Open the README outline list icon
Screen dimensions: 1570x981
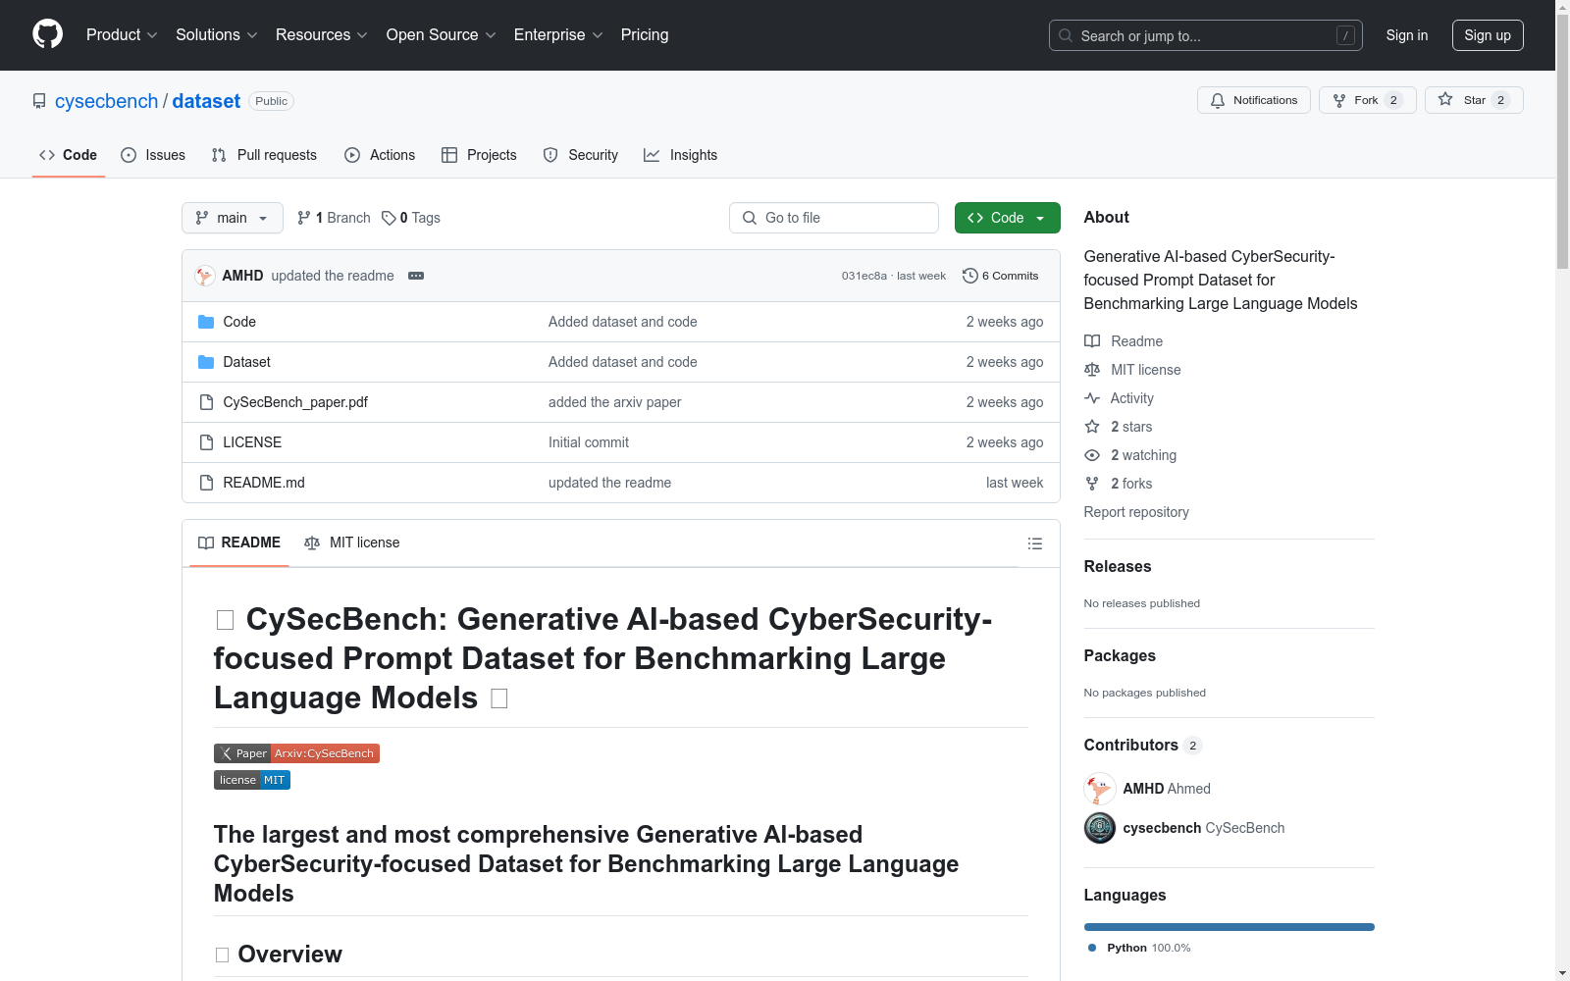tap(1034, 543)
